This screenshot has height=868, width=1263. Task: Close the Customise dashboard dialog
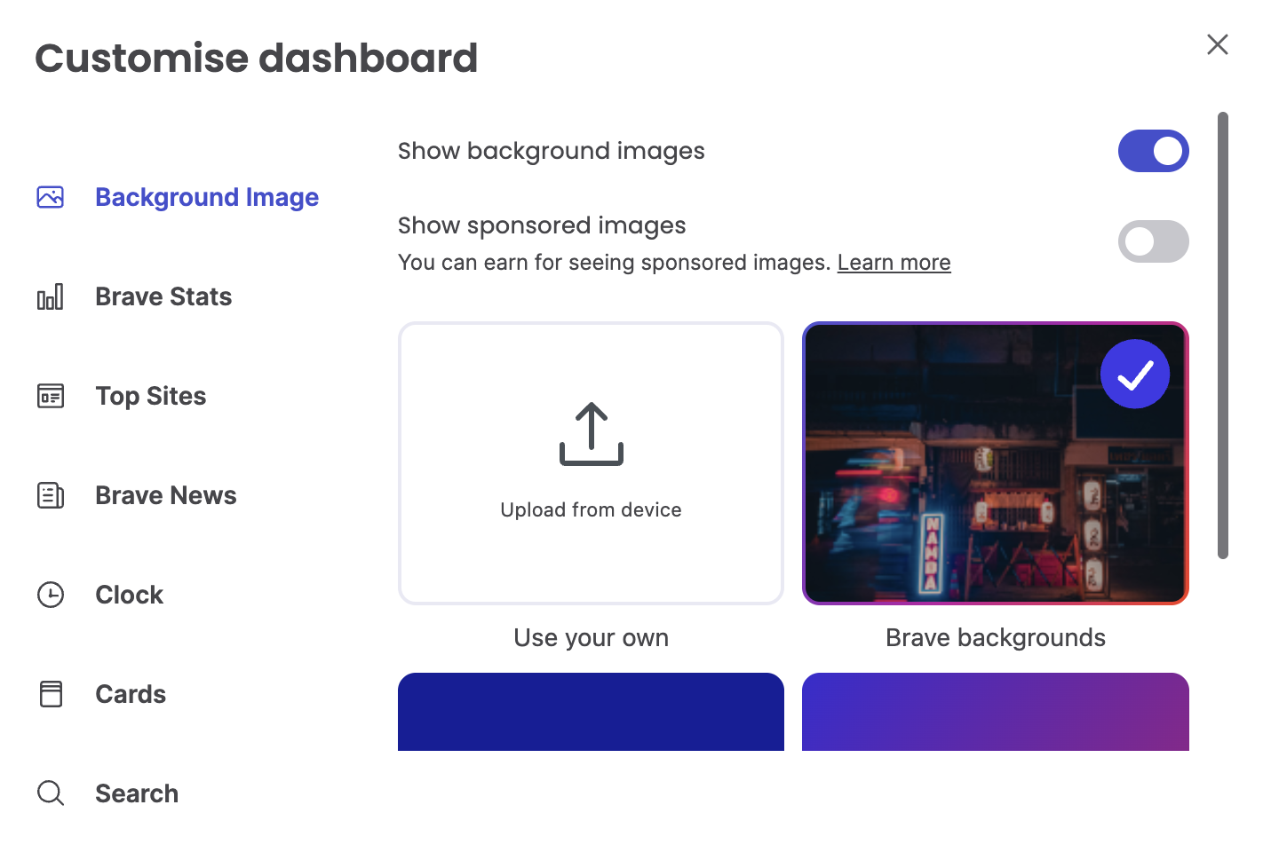pos(1217,44)
